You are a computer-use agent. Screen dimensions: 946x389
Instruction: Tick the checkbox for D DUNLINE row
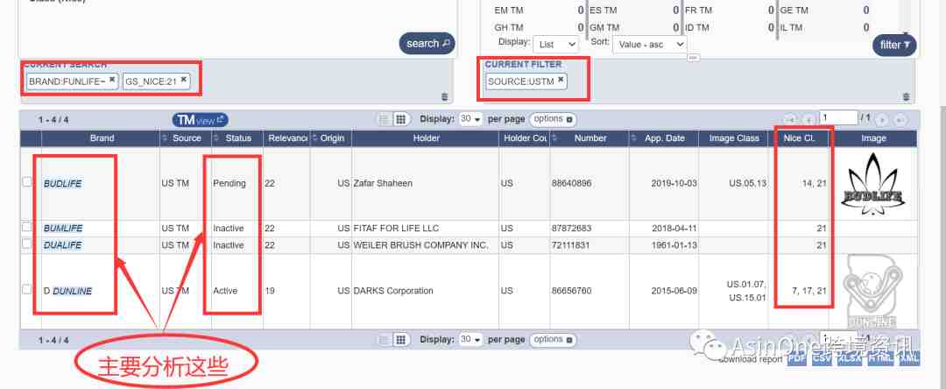point(27,289)
